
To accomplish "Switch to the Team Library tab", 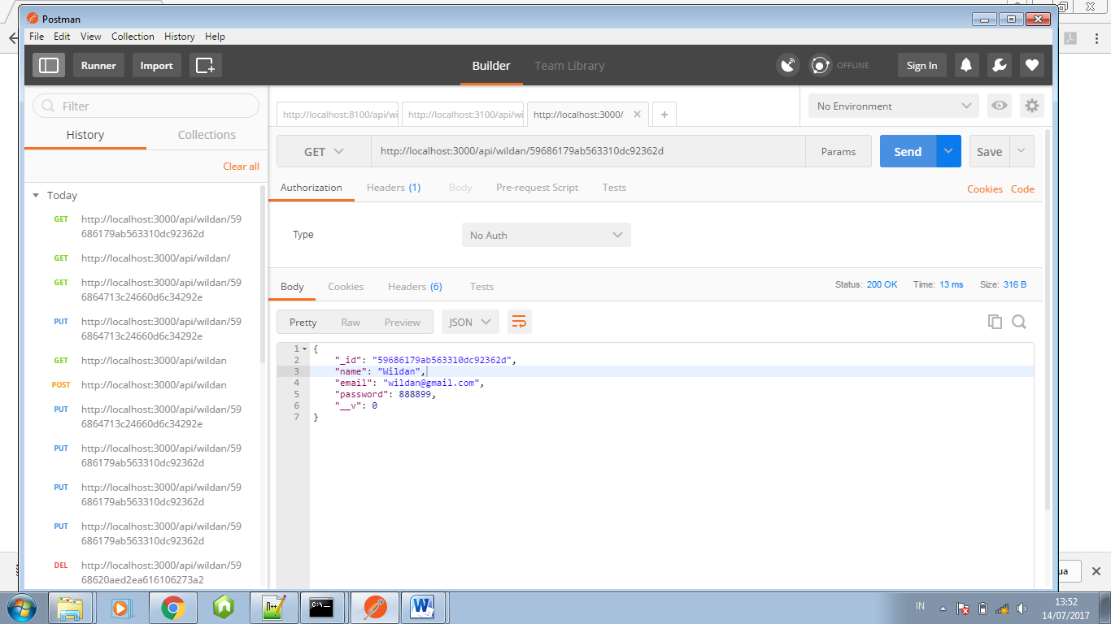I will pyautogui.click(x=569, y=66).
